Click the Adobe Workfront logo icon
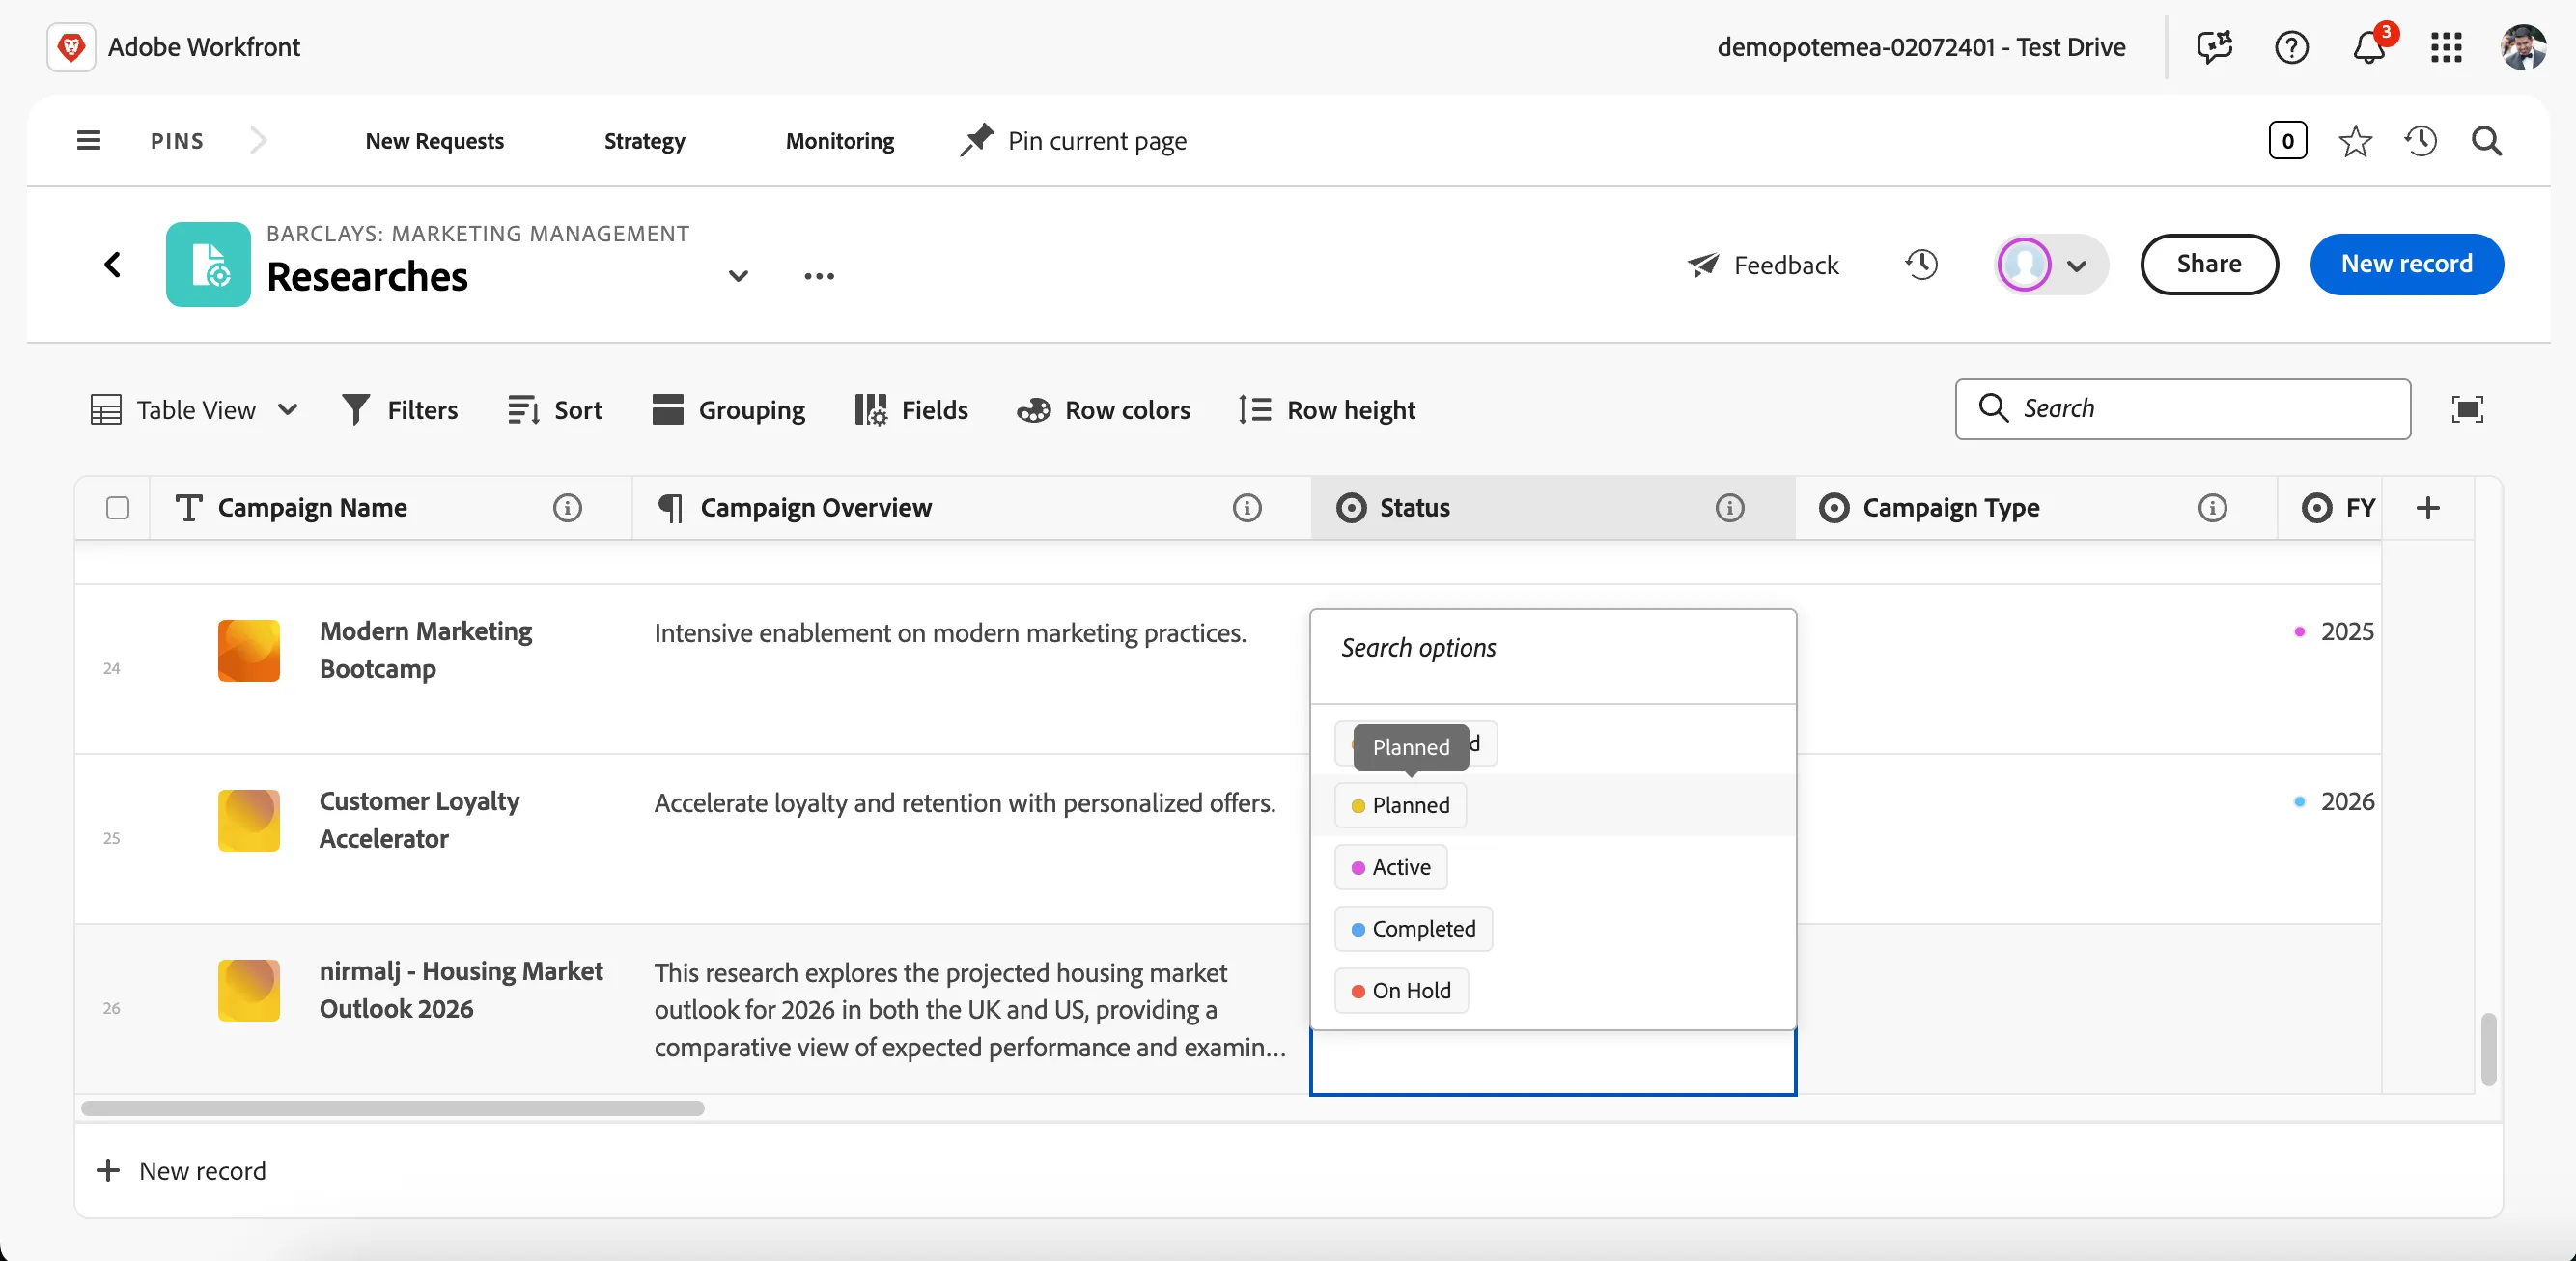This screenshot has height=1261, width=2576. coord(71,47)
